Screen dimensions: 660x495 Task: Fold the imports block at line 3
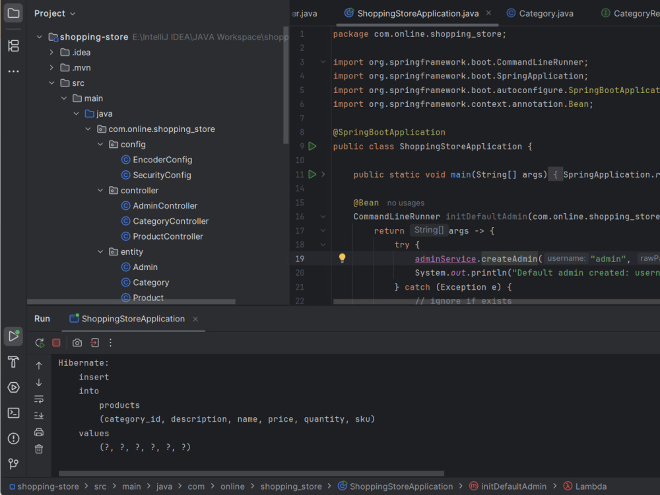[323, 62]
